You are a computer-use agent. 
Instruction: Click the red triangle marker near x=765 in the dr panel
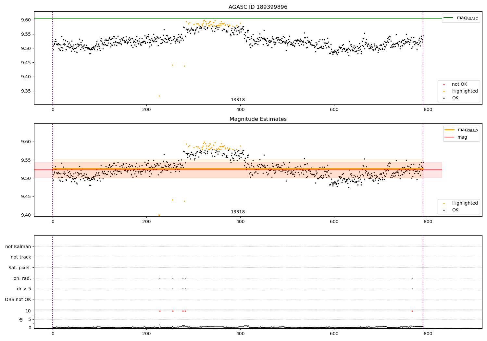pyautogui.click(x=412, y=311)
